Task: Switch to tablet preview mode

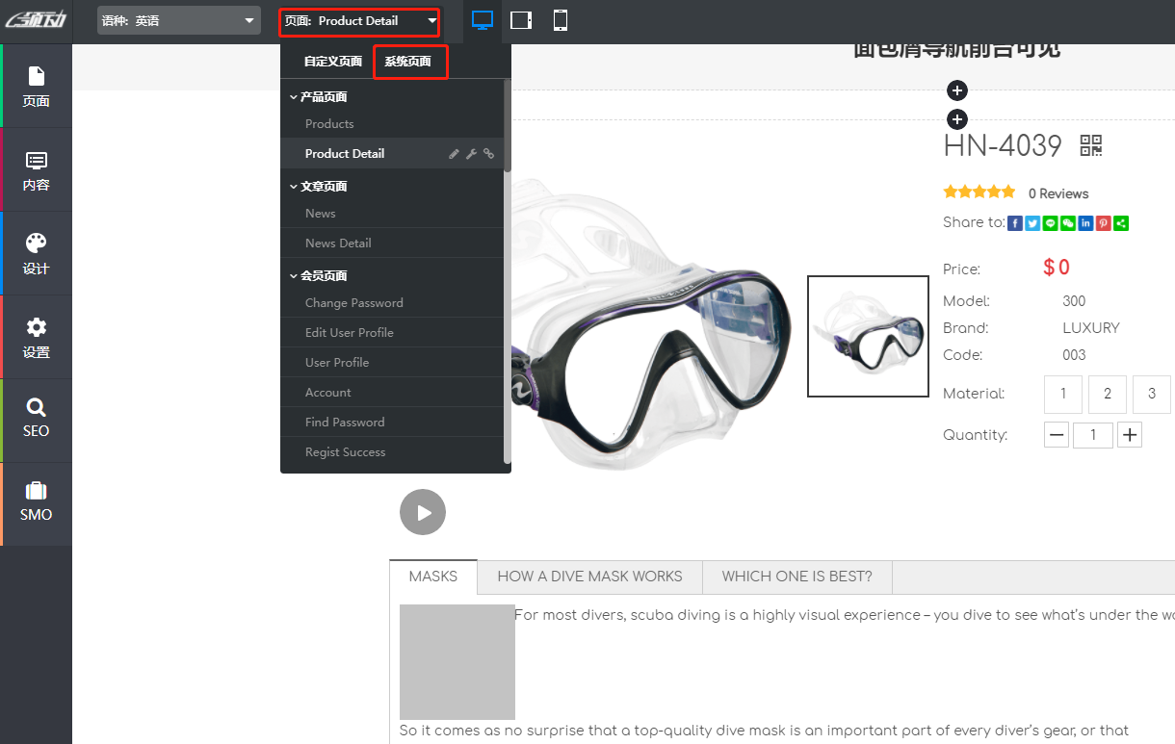Action: [521, 20]
